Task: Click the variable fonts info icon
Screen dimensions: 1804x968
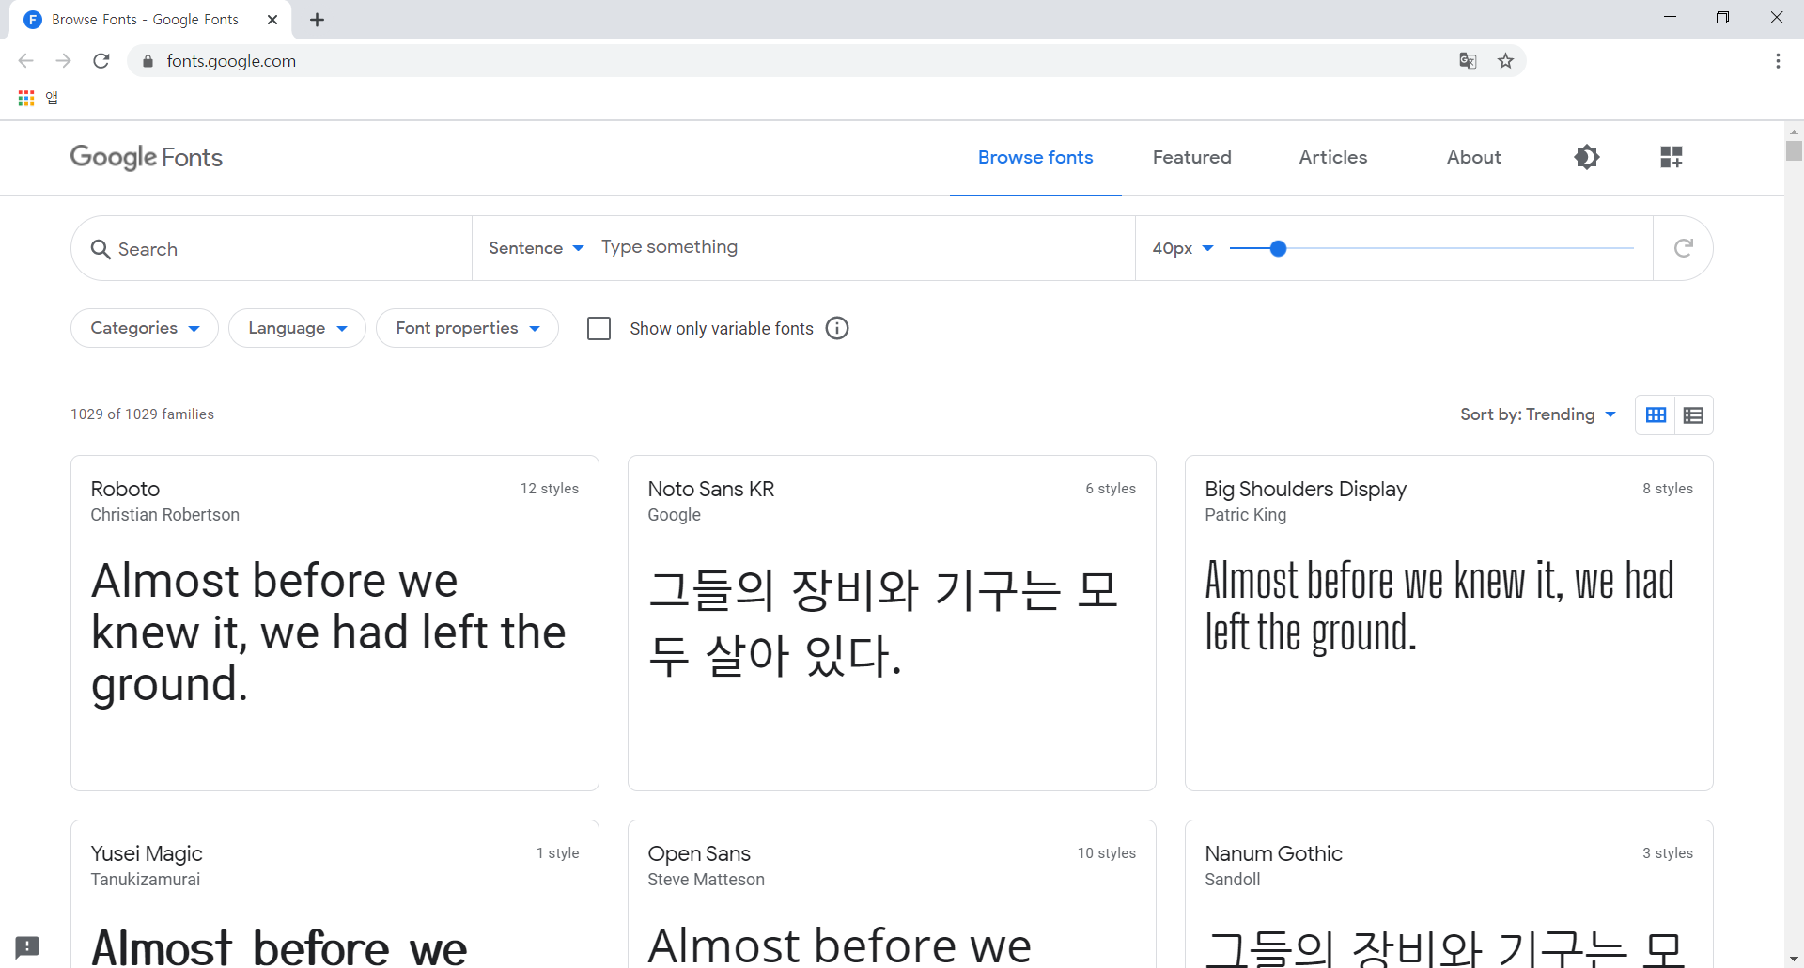Action: point(837,328)
